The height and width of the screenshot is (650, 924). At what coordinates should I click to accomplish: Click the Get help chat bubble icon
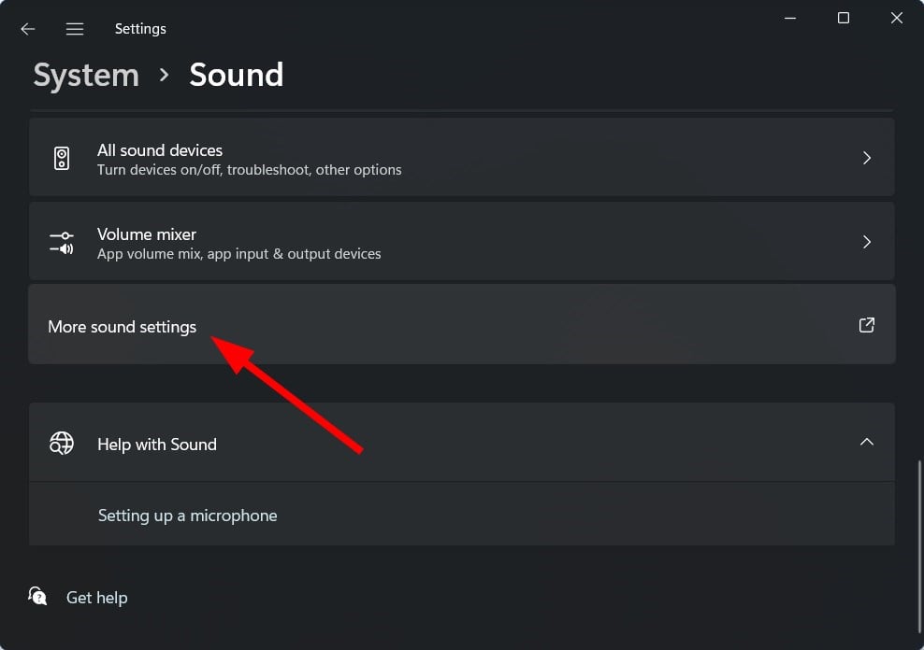click(37, 596)
